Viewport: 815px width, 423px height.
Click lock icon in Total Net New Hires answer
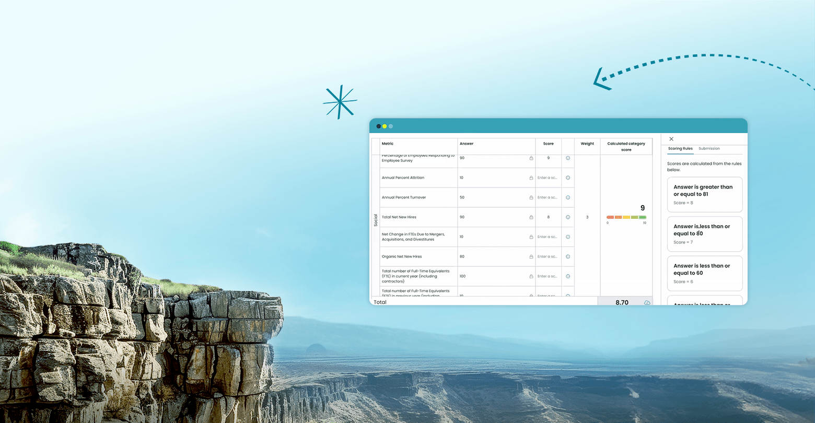click(x=531, y=217)
